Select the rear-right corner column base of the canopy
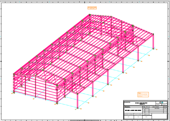 pyautogui.click(x=153, y=48)
